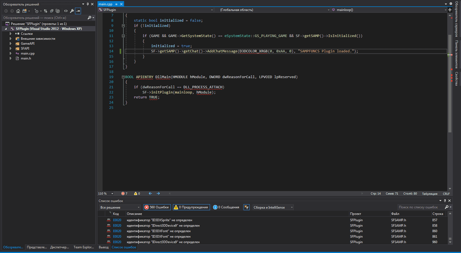Switch to the Вывод tab
This screenshot has width=461, height=253.
[x=104, y=247]
